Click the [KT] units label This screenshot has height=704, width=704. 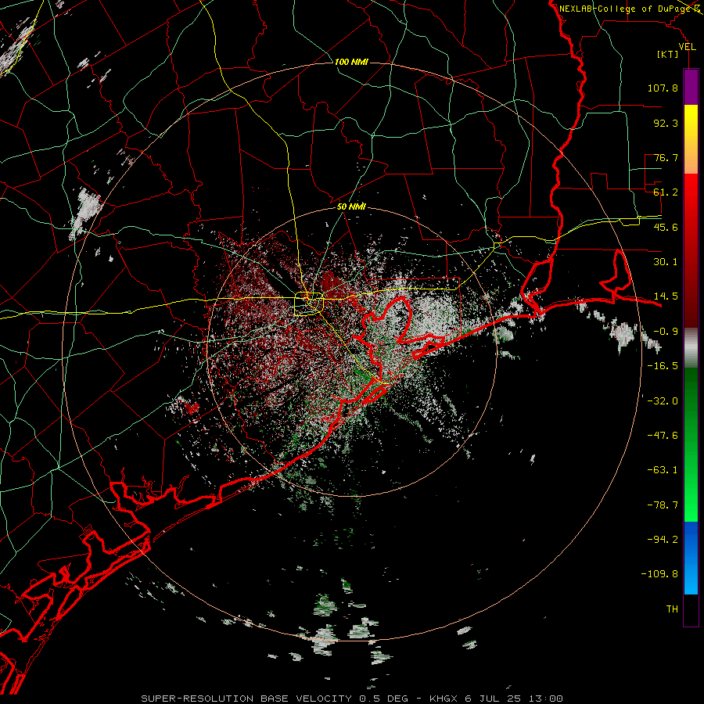(668, 54)
